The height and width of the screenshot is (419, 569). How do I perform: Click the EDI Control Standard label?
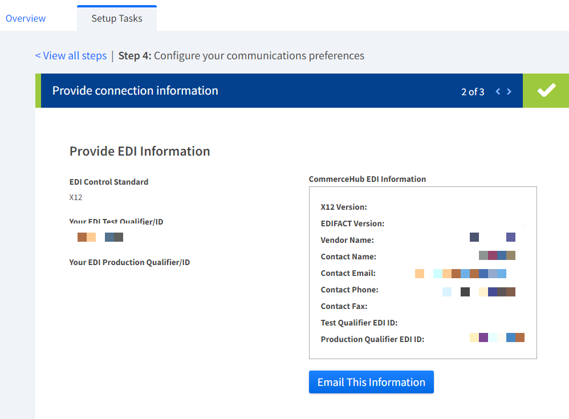(x=109, y=182)
